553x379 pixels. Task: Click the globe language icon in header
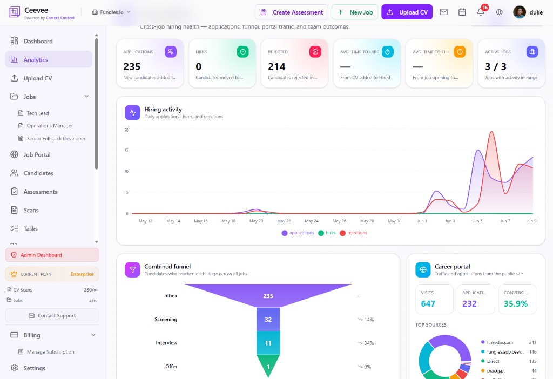click(x=500, y=12)
